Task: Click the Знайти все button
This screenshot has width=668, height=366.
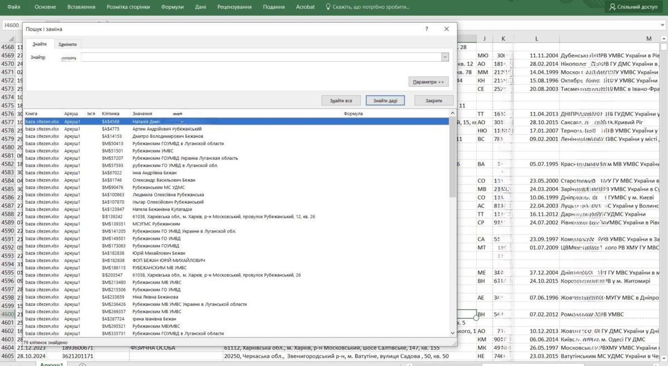Action: (341, 101)
